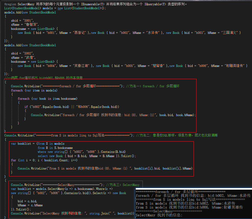Click the for (int i = 0; i < booklist.Count line
The image size is (252, 219).
(44, 160)
